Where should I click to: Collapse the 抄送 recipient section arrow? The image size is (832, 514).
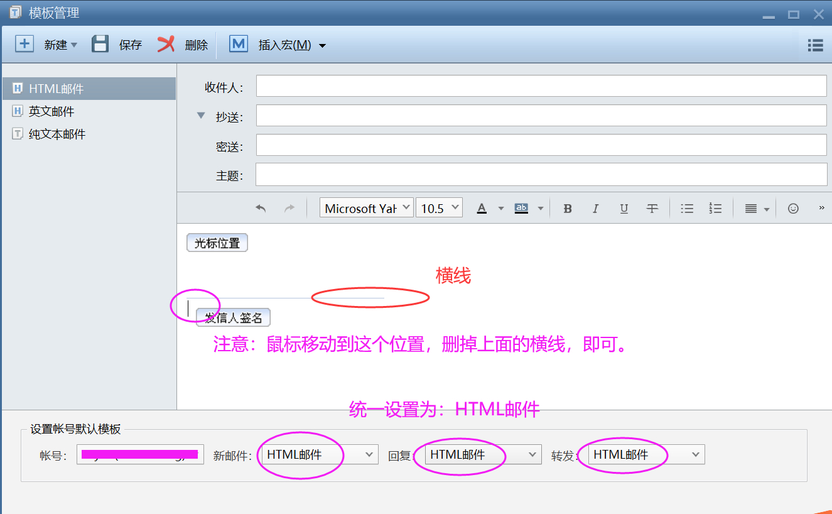(x=200, y=115)
